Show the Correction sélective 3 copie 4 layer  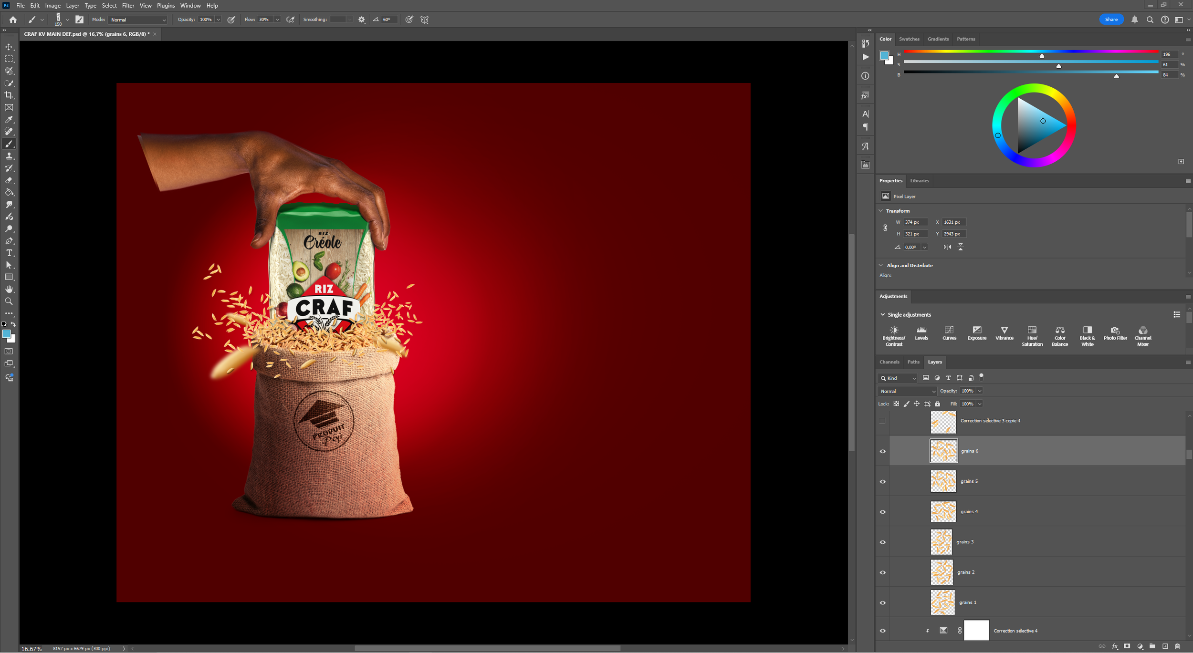coord(882,420)
